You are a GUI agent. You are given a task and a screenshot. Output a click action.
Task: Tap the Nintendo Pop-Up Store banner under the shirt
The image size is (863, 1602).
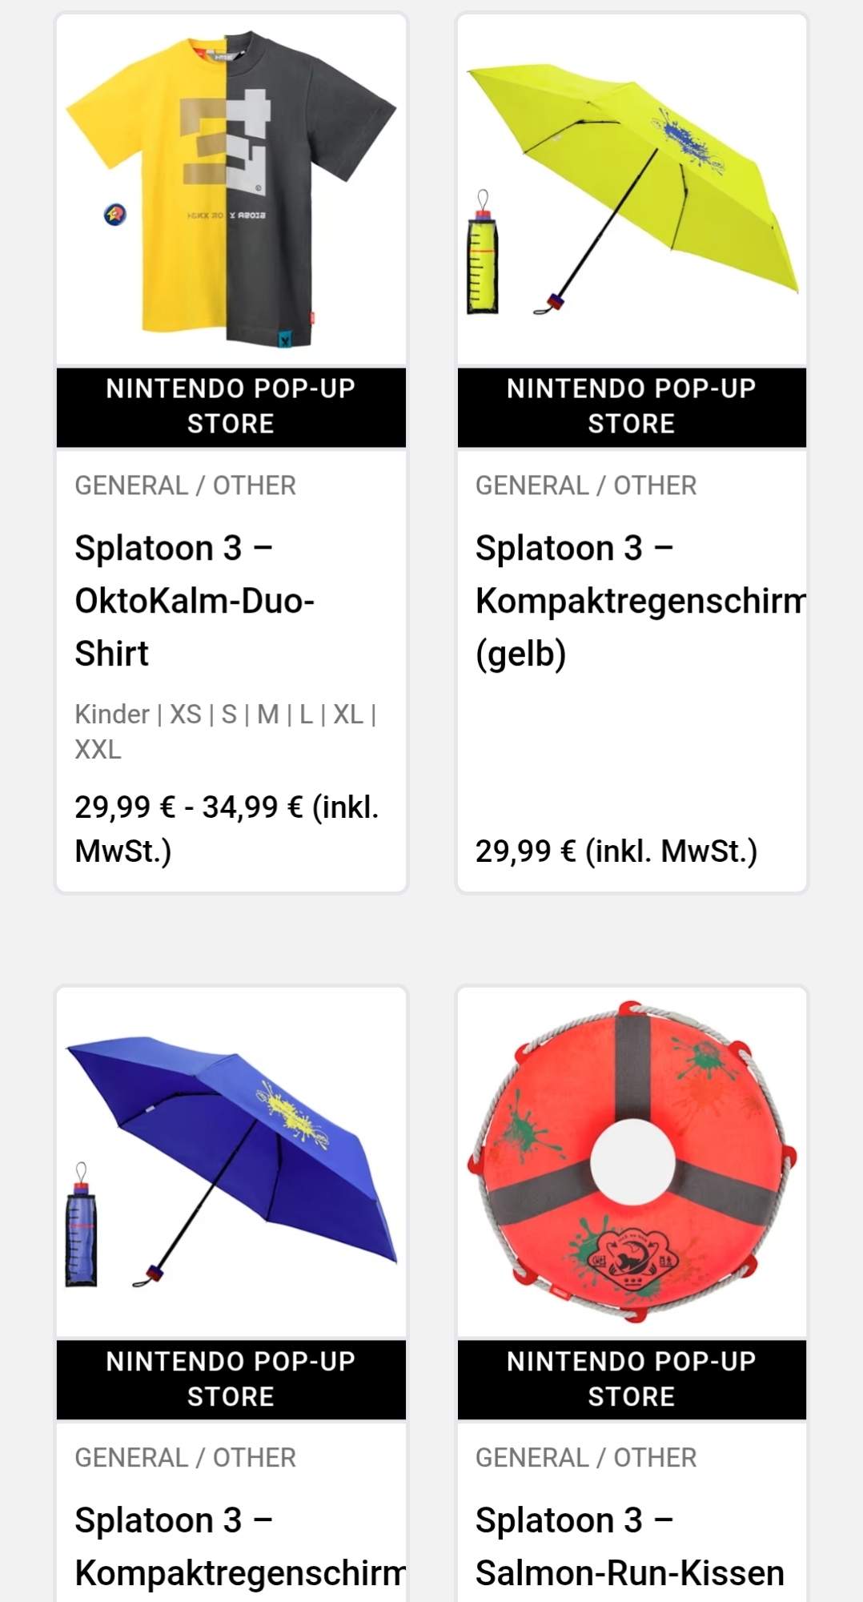(231, 406)
